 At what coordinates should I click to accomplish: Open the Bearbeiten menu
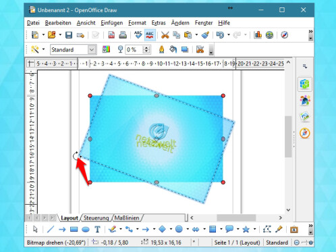(x=58, y=23)
